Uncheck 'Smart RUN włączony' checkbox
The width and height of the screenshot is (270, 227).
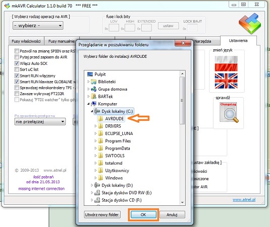click(x=17, y=75)
